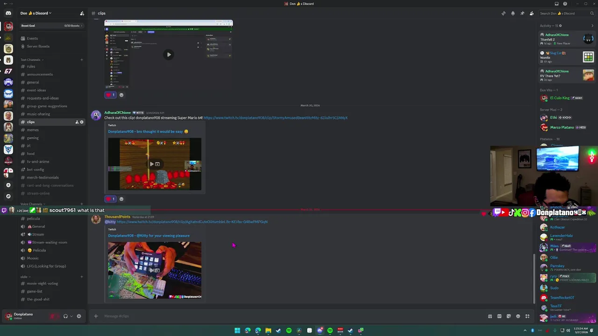Viewport: 598px width, 336px height.
Task: Add a channel with Text Channels plus
Action: 82,60
